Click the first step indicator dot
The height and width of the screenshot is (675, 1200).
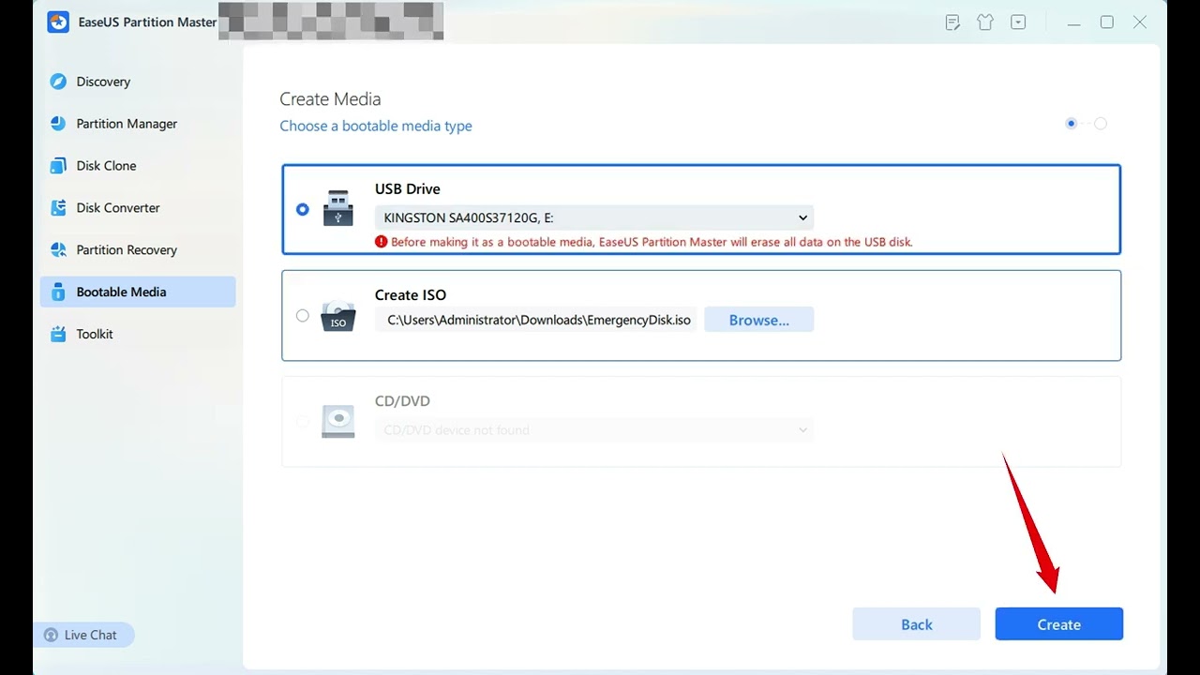tap(1072, 123)
